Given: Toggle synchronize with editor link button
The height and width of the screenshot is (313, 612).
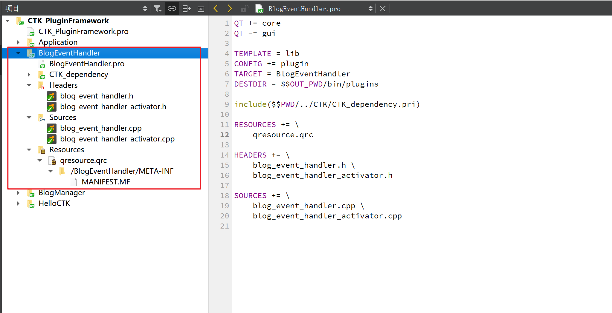Looking at the screenshot, I should [172, 9].
